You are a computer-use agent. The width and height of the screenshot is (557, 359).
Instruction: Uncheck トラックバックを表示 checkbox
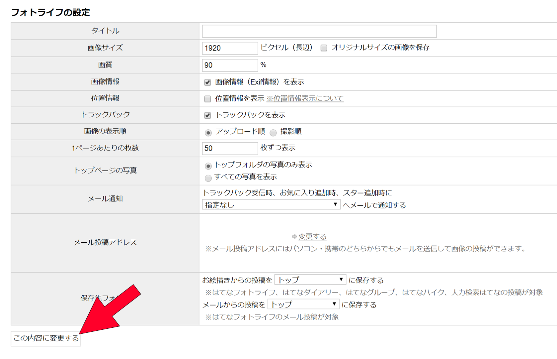(207, 115)
